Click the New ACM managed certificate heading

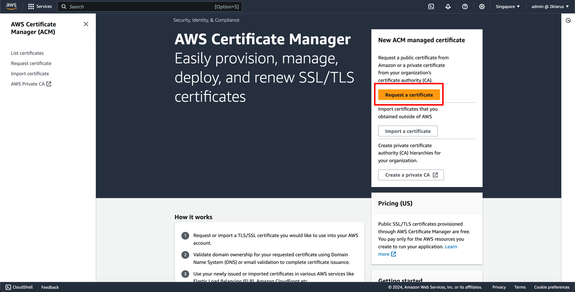point(421,40)
